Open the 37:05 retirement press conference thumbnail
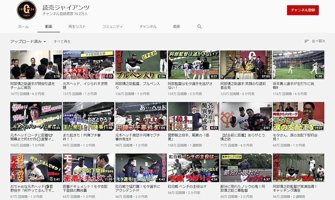This screenshot has width=335, height=200. [x=246, y=65]
